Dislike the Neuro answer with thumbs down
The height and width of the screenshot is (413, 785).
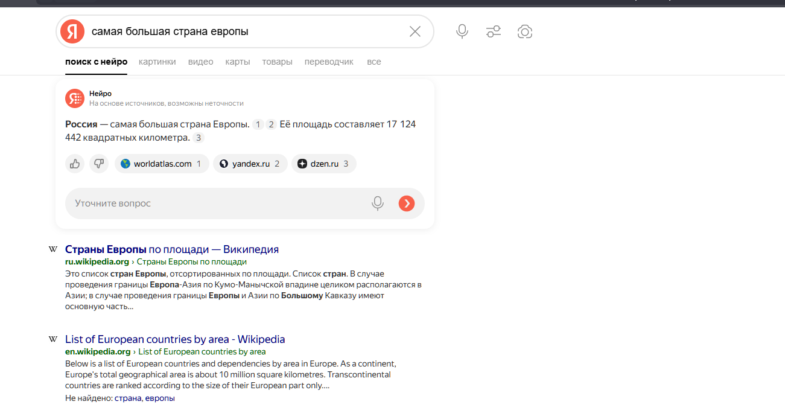pos(99,164)
